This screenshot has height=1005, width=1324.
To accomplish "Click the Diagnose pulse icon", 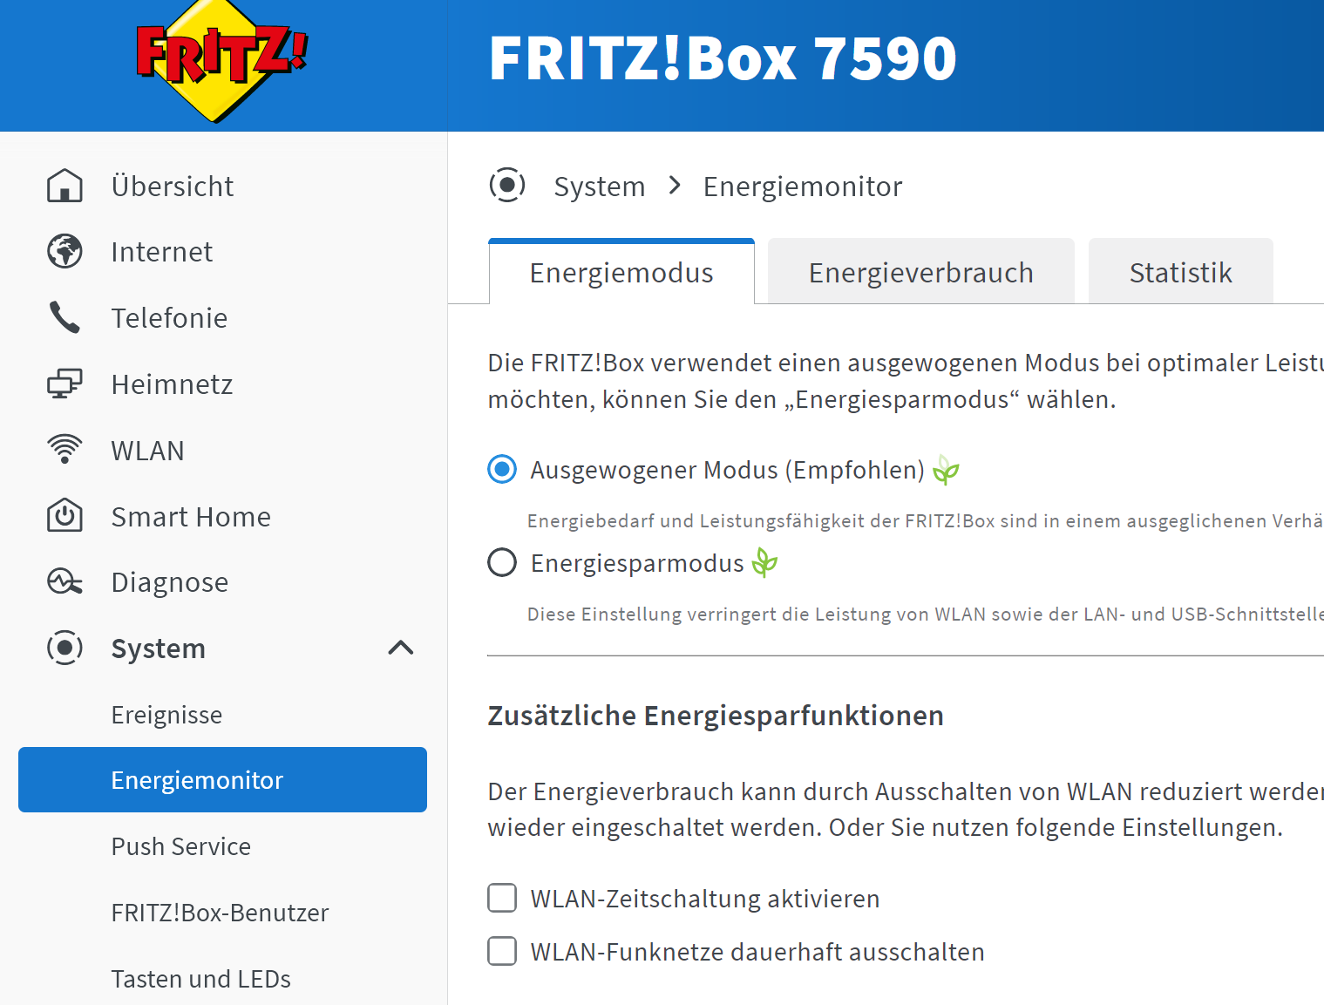I will pyautogui.click(x=65, y=581).
